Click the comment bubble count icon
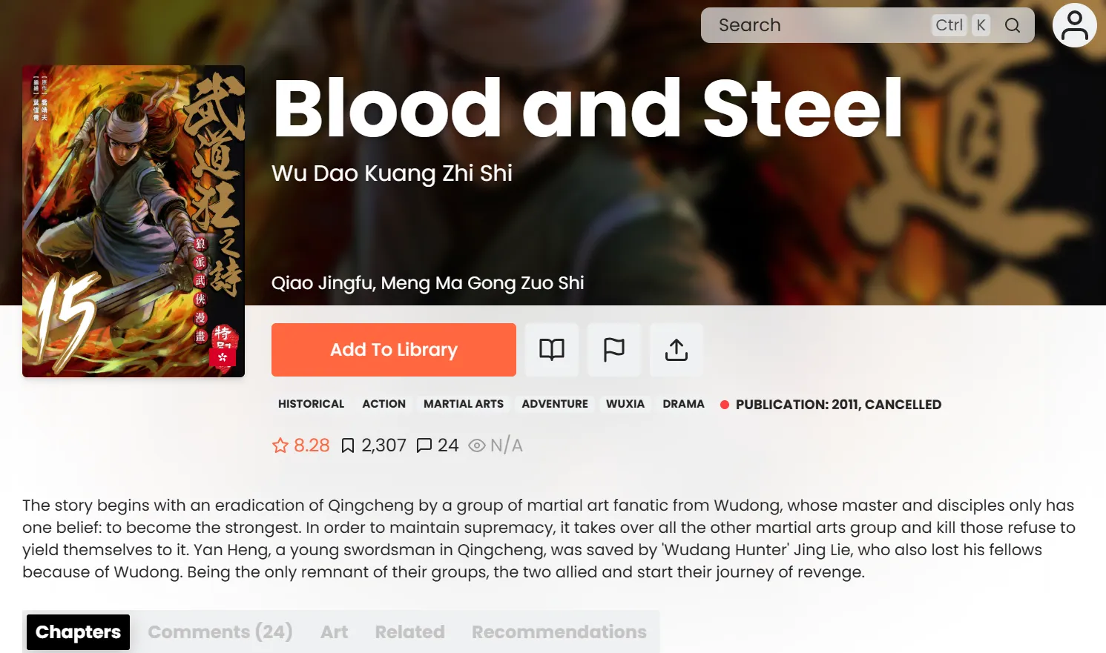This screenshot has height=653, width=1106. 424,445
